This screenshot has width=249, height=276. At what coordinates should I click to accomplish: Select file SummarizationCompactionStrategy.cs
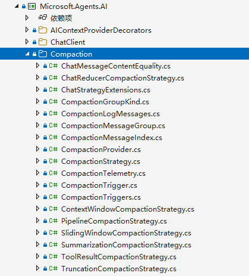(x=126, y=245)
